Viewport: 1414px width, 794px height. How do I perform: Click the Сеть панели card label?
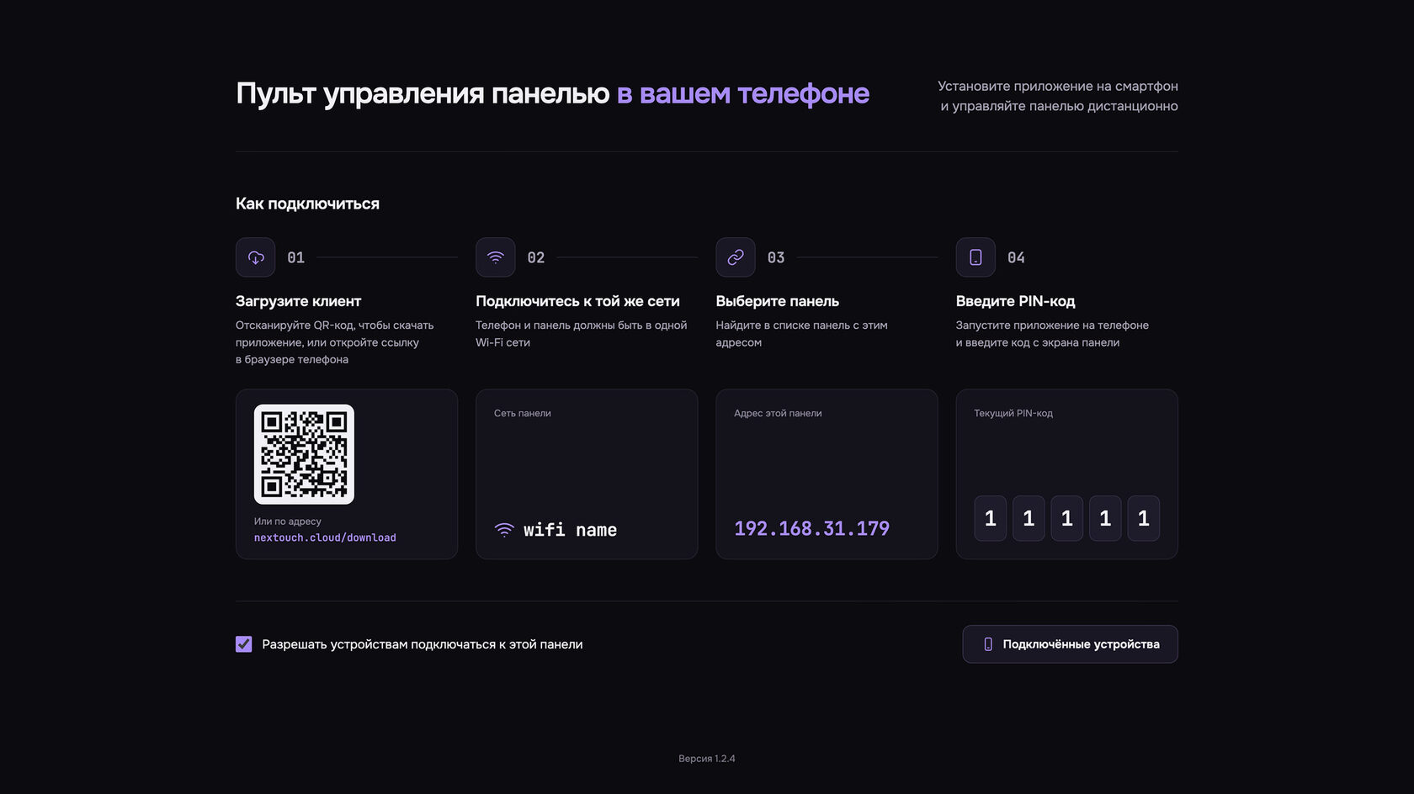(x=523, y=413)
